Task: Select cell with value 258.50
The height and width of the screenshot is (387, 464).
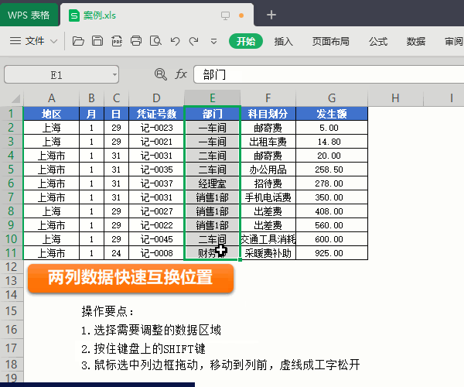Action: pos(332,170)
